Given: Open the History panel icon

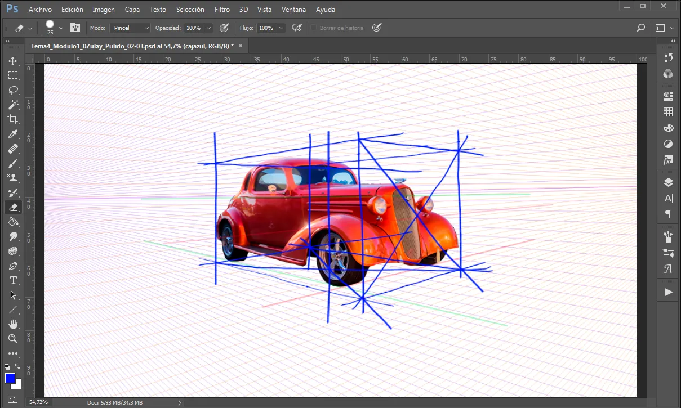Looking at the screenshot, I should pyautogui.click(x=669, y=58).
